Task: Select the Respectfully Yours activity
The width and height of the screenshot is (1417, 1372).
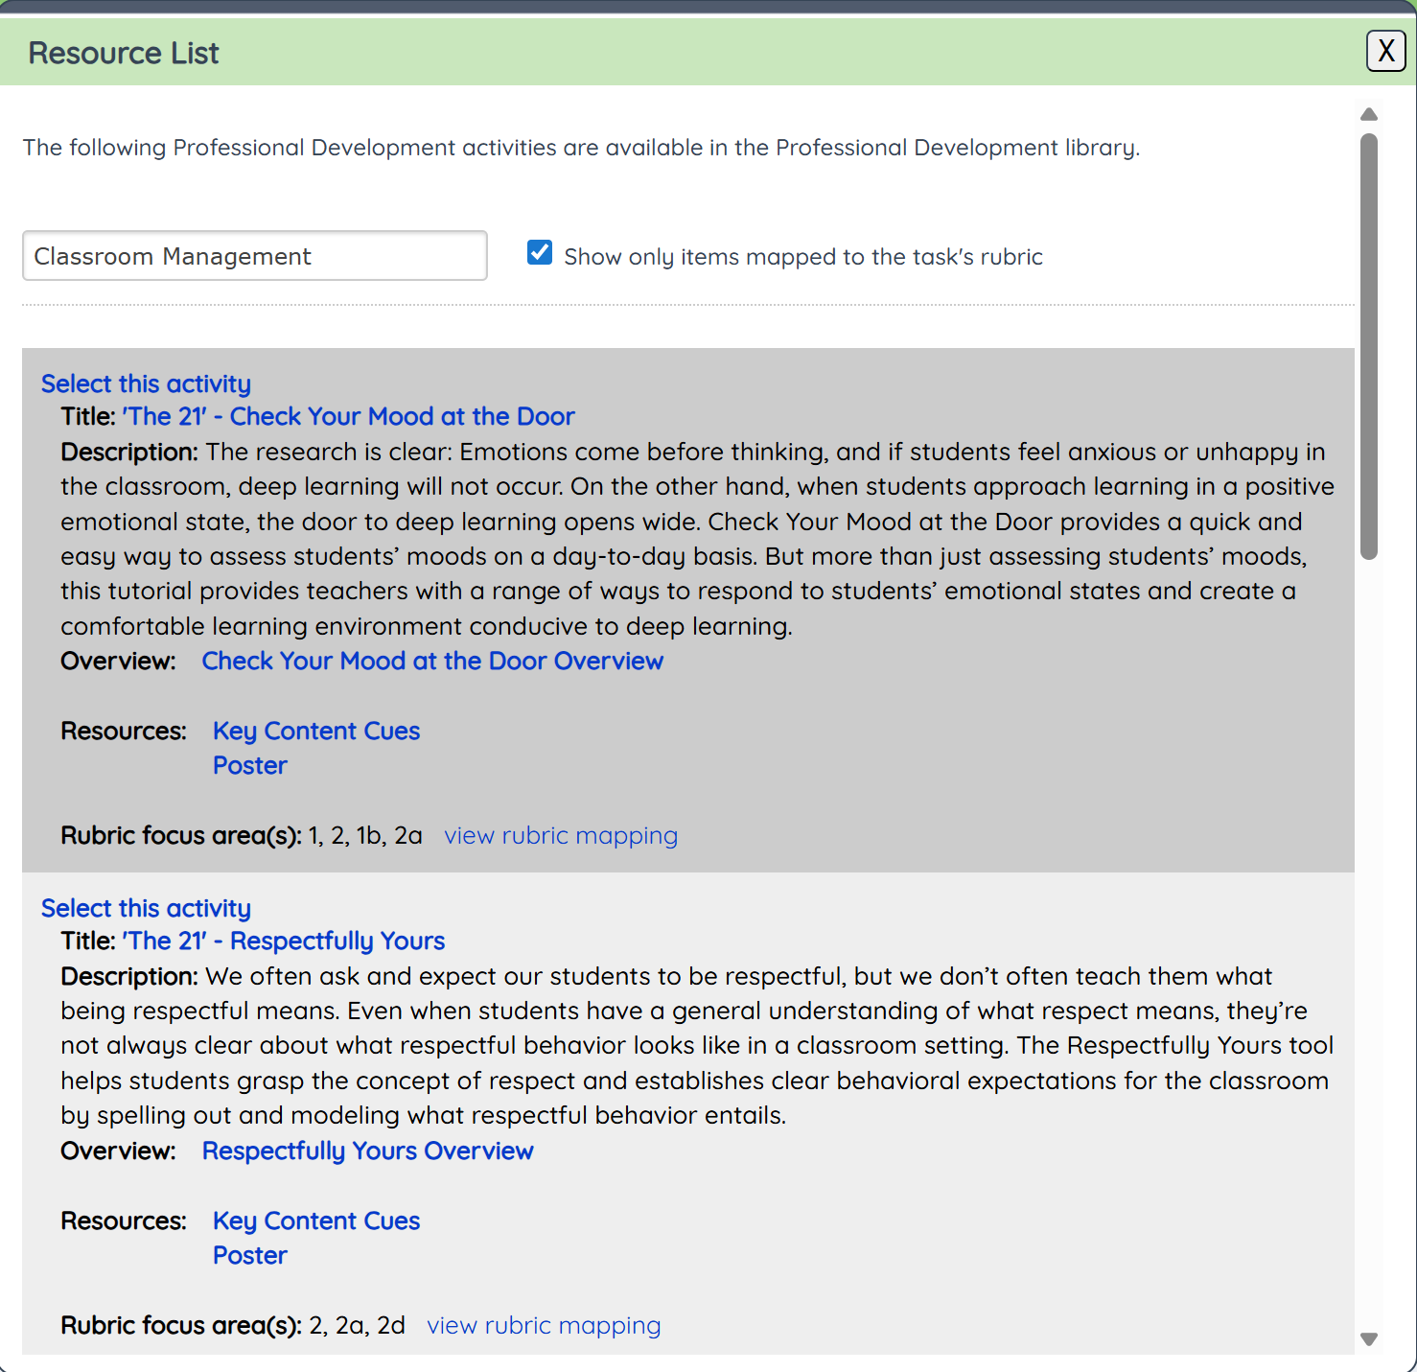Action: pos(146,908)
